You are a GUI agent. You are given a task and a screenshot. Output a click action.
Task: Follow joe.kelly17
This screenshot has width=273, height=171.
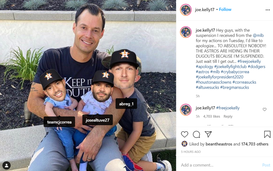[225, 10]
